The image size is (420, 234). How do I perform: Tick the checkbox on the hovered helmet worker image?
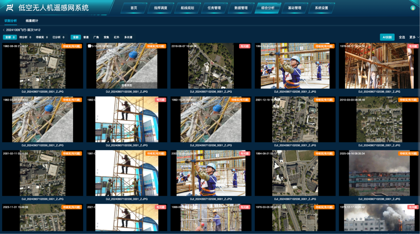point(90,46)
